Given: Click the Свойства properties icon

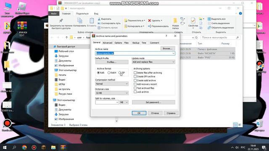Looking at the screenshot, I should point(193,21).
